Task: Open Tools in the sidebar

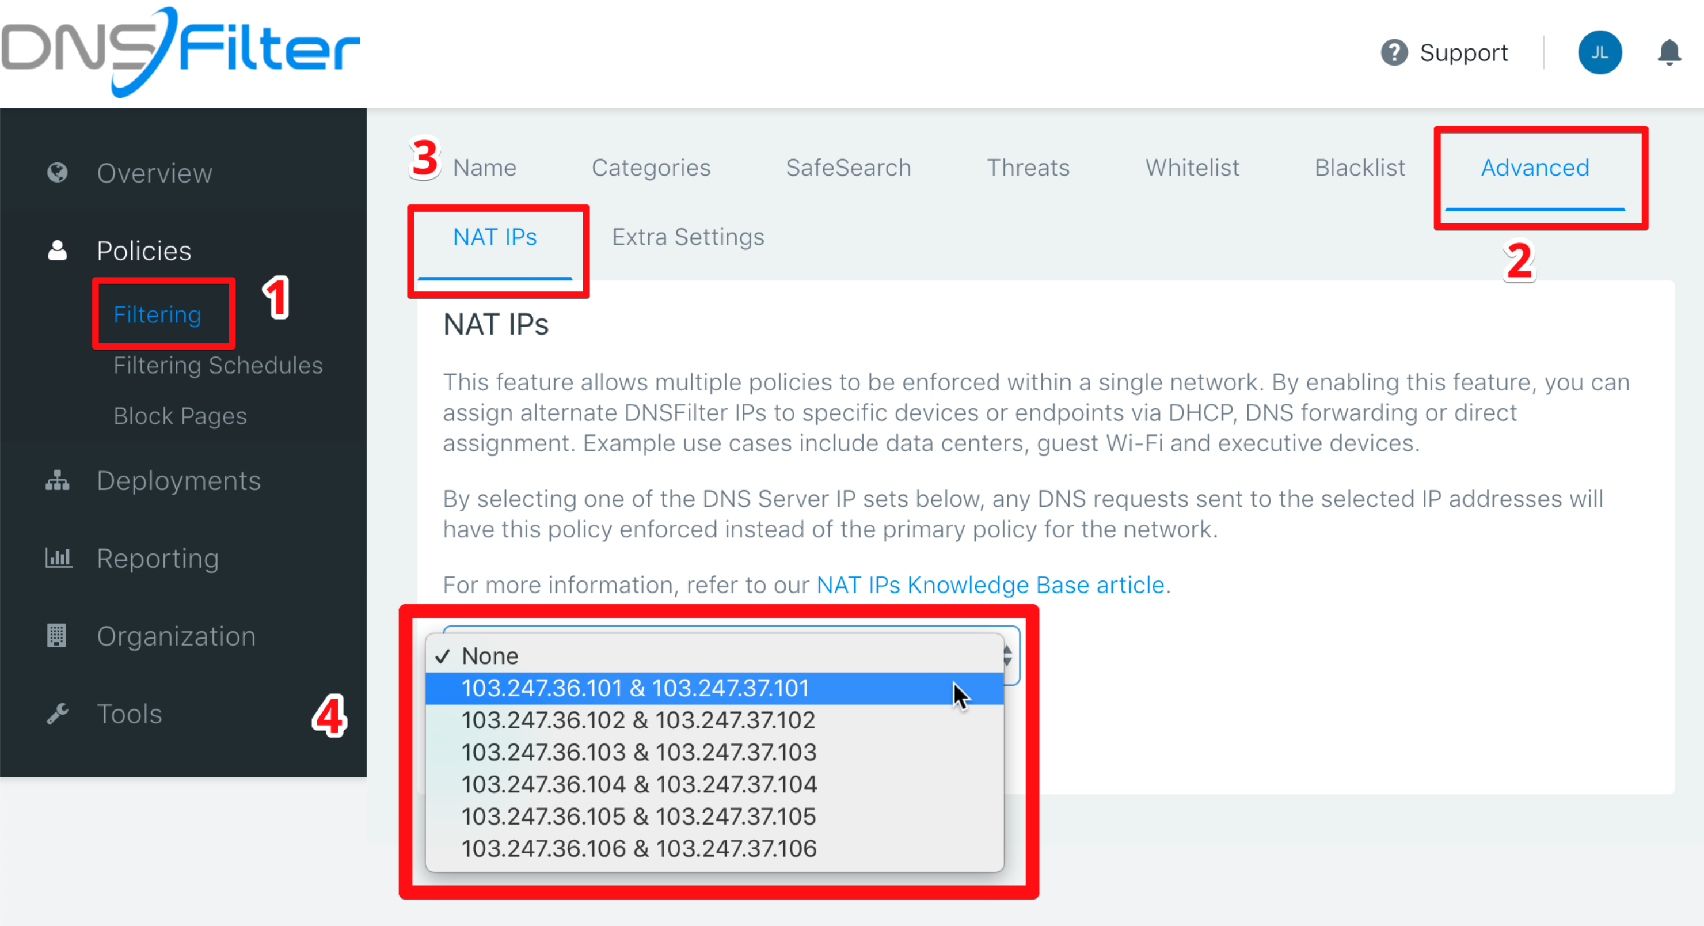Action: pos(129,714)
